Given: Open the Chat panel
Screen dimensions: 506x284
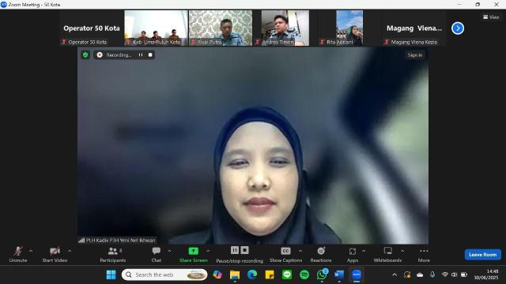Looking at the screenshot, I should pyautogui.click(x=157, y=254).
